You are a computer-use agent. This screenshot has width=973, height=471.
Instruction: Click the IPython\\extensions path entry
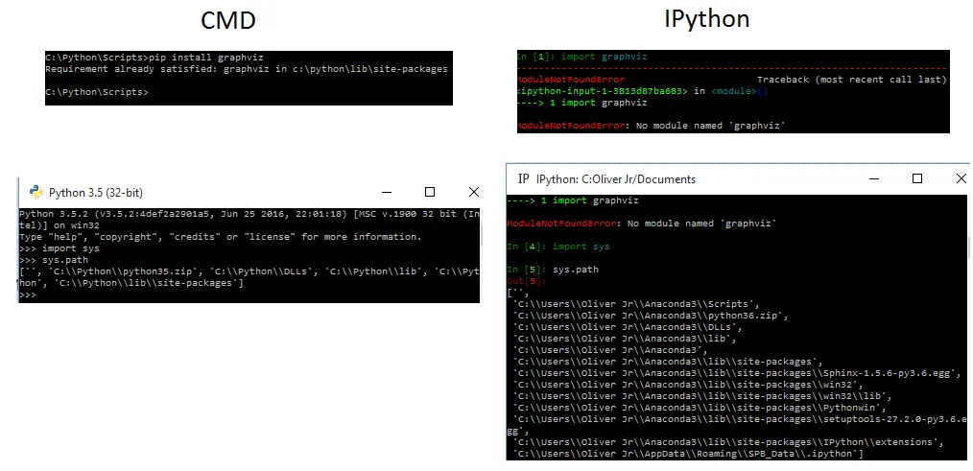[x=728, y=442]
